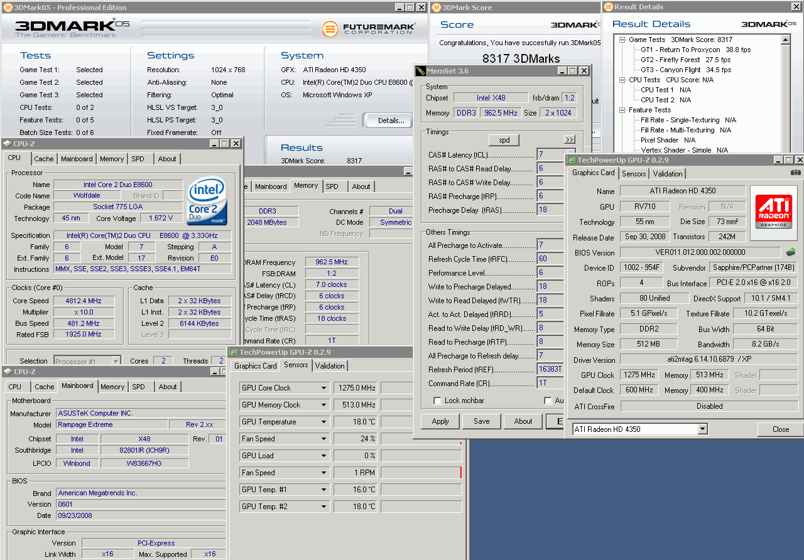
Task: Open the GPU Temp. #1 sensor dropdown
Action: (x=324, y=490)
